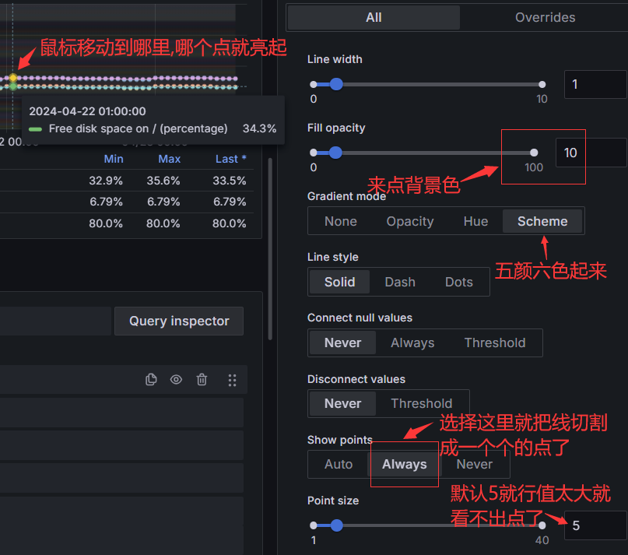Set gradient mode to Opacity
This screenshot has width=628, height=555.
409,221
